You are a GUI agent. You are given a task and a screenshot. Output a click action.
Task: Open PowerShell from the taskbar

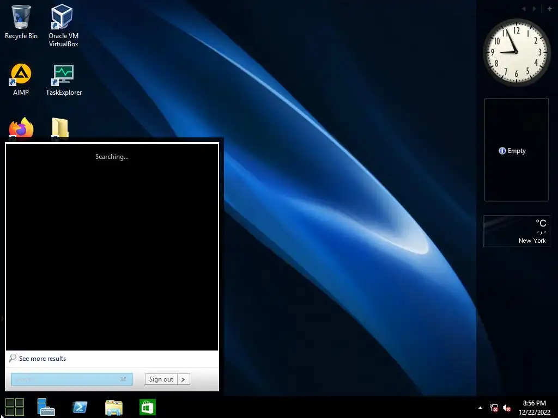click(80, 407)
